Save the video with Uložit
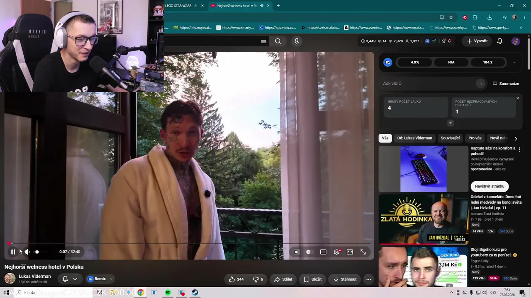 (x=313, y=279)
